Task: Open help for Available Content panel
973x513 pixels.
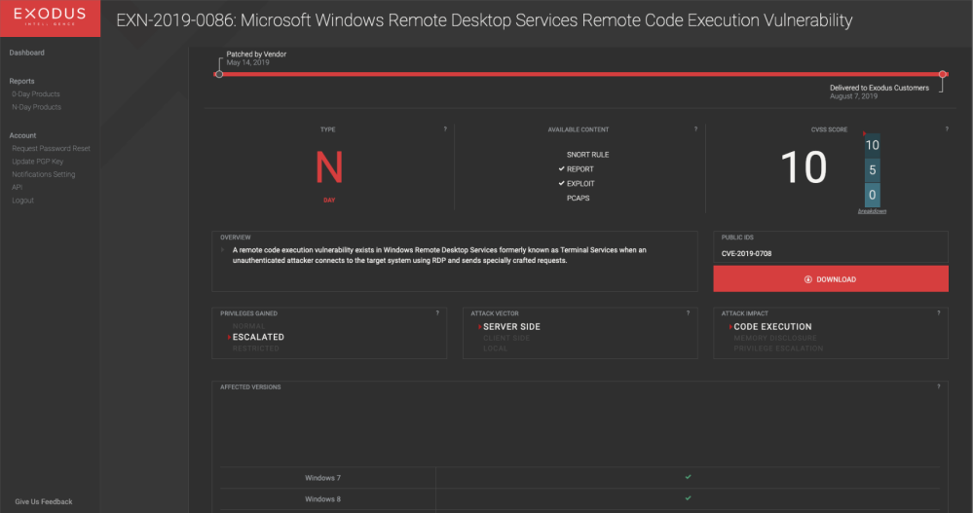Action: click(695, 129)
